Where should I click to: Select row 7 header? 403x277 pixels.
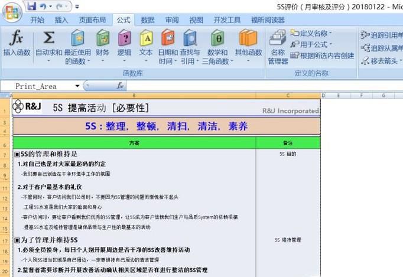(x=5, y=155)
